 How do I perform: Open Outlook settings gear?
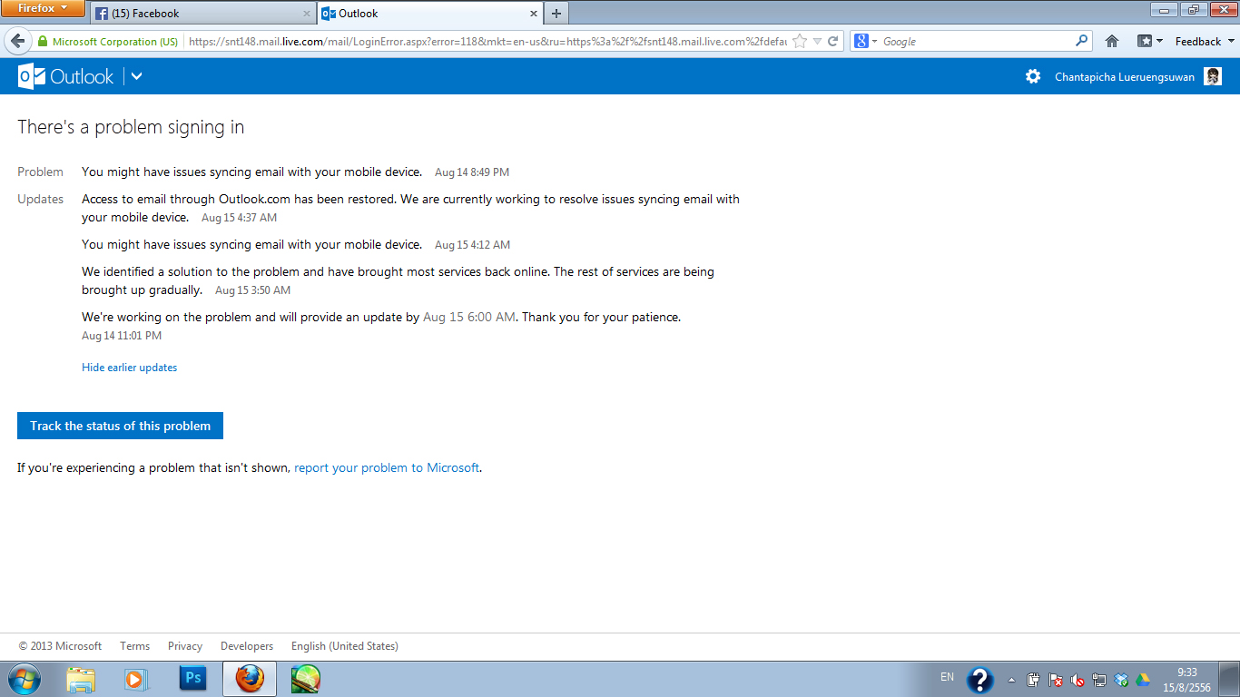click(1033, 76)
